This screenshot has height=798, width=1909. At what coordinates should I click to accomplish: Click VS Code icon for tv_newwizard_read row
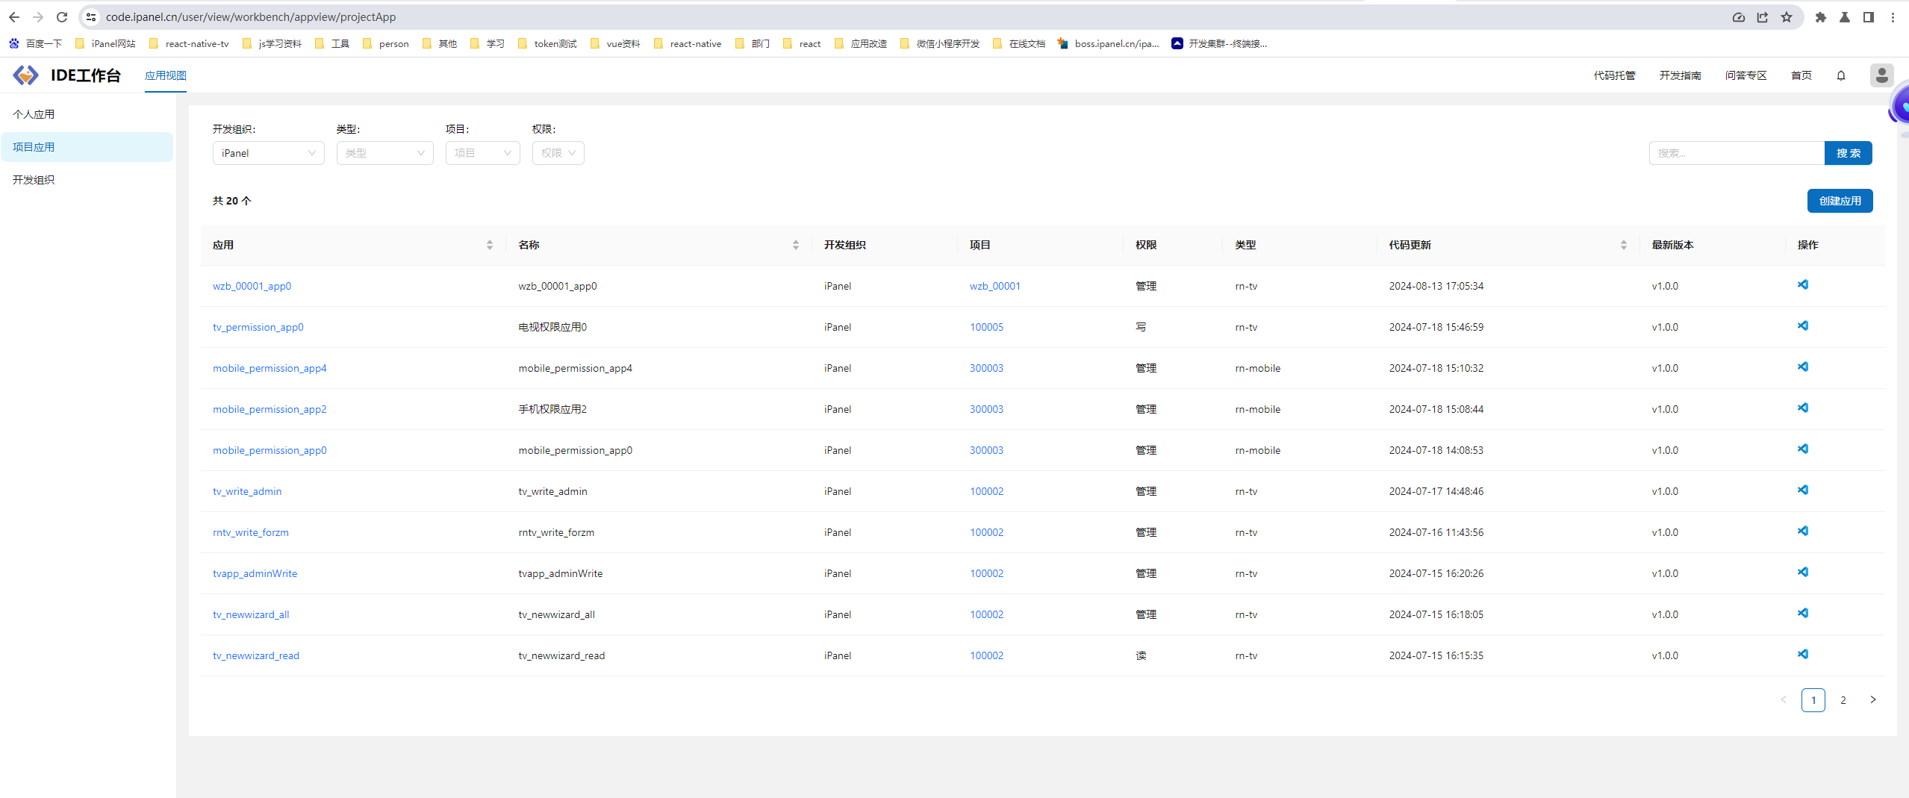[1802, 655]
